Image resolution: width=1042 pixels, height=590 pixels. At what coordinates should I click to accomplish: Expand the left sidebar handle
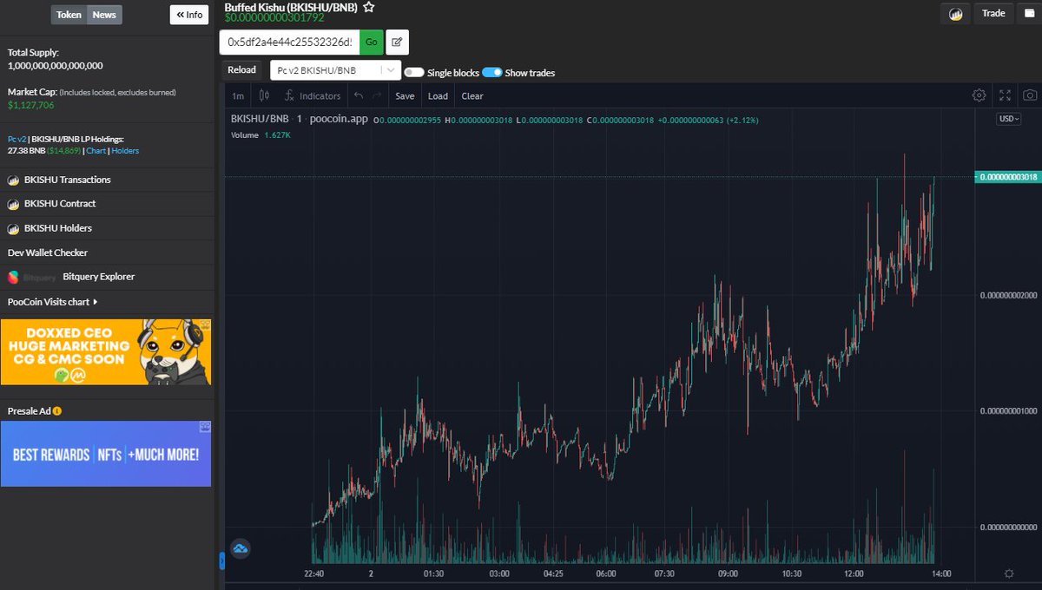coord(221,562)
